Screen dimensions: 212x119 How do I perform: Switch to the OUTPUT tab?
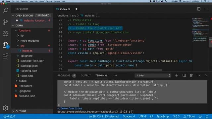tap(86, 76)
